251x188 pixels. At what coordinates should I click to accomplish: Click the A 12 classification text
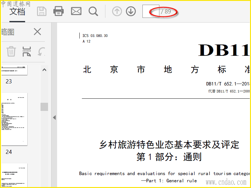[x=87, y=41]
